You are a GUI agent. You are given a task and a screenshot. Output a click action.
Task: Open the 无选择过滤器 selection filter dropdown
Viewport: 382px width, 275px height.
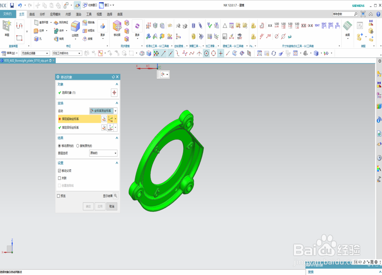coord(35,53)
